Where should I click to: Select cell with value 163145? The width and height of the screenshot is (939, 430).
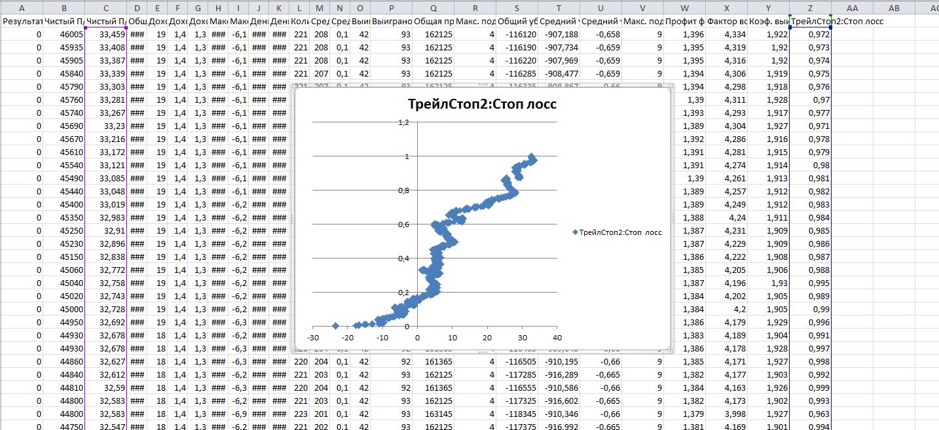click(434, 414)
